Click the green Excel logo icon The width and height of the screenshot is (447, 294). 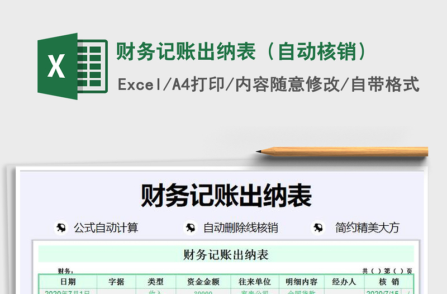pyautogui.click(x=73, y=66)
